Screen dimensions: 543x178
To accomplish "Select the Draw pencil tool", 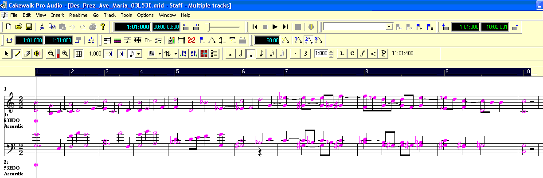I will 17,54.
